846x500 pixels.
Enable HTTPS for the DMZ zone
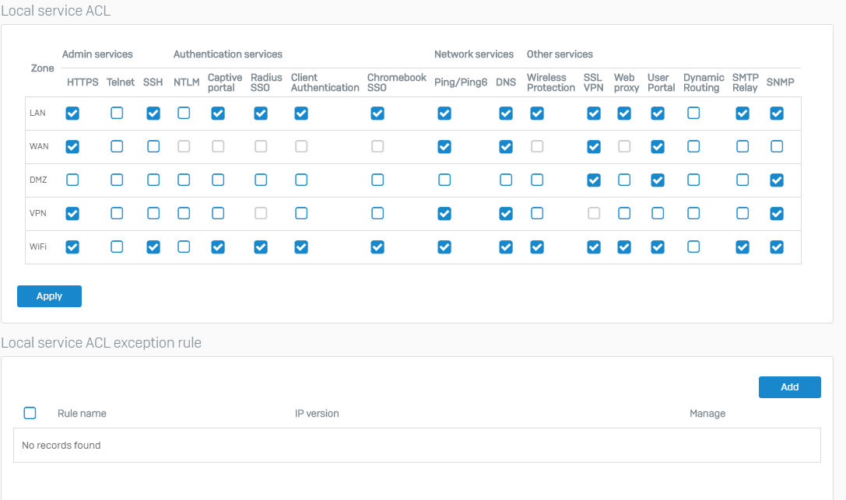72,180
